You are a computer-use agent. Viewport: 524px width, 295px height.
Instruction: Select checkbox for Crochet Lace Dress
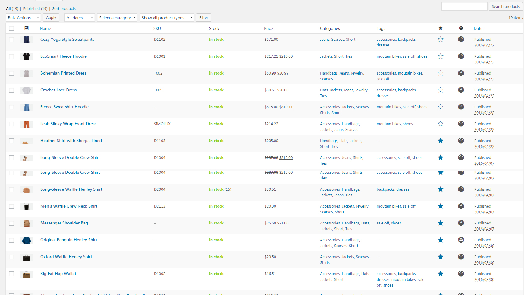click(x=11, y=90)
